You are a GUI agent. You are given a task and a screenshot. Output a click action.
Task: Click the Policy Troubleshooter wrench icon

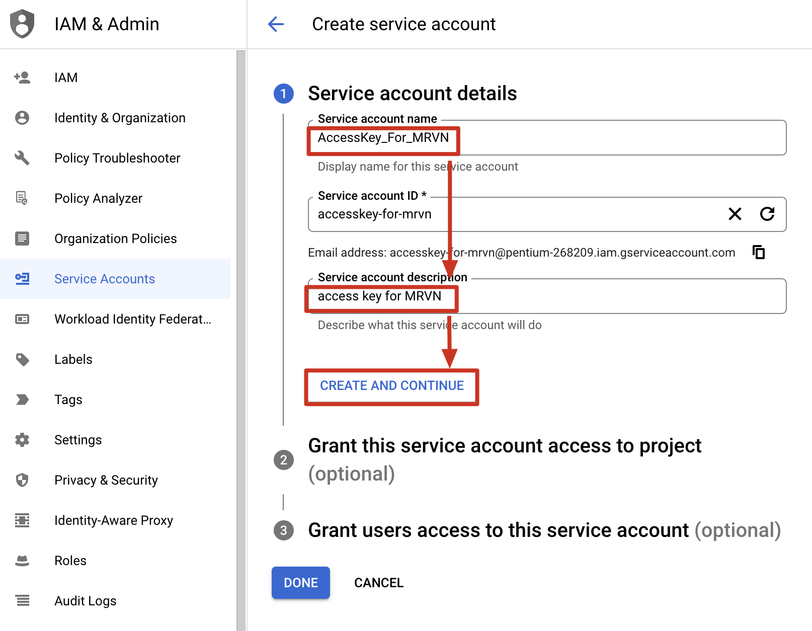click(x=22, y=158)
